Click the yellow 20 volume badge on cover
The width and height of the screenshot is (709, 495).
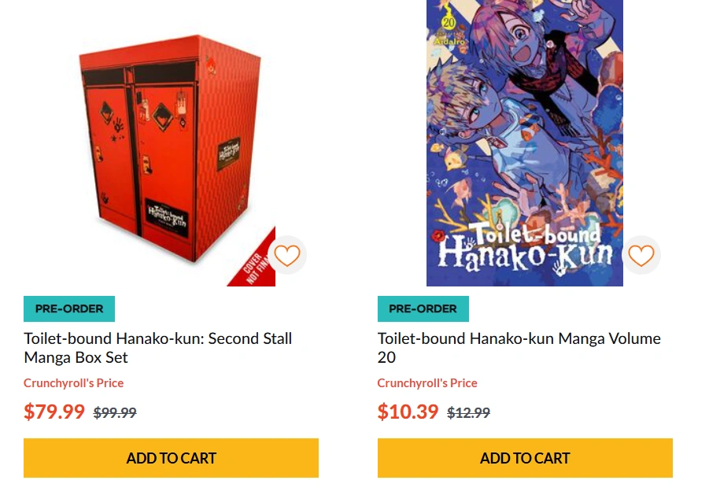click(x=449, y=22)
